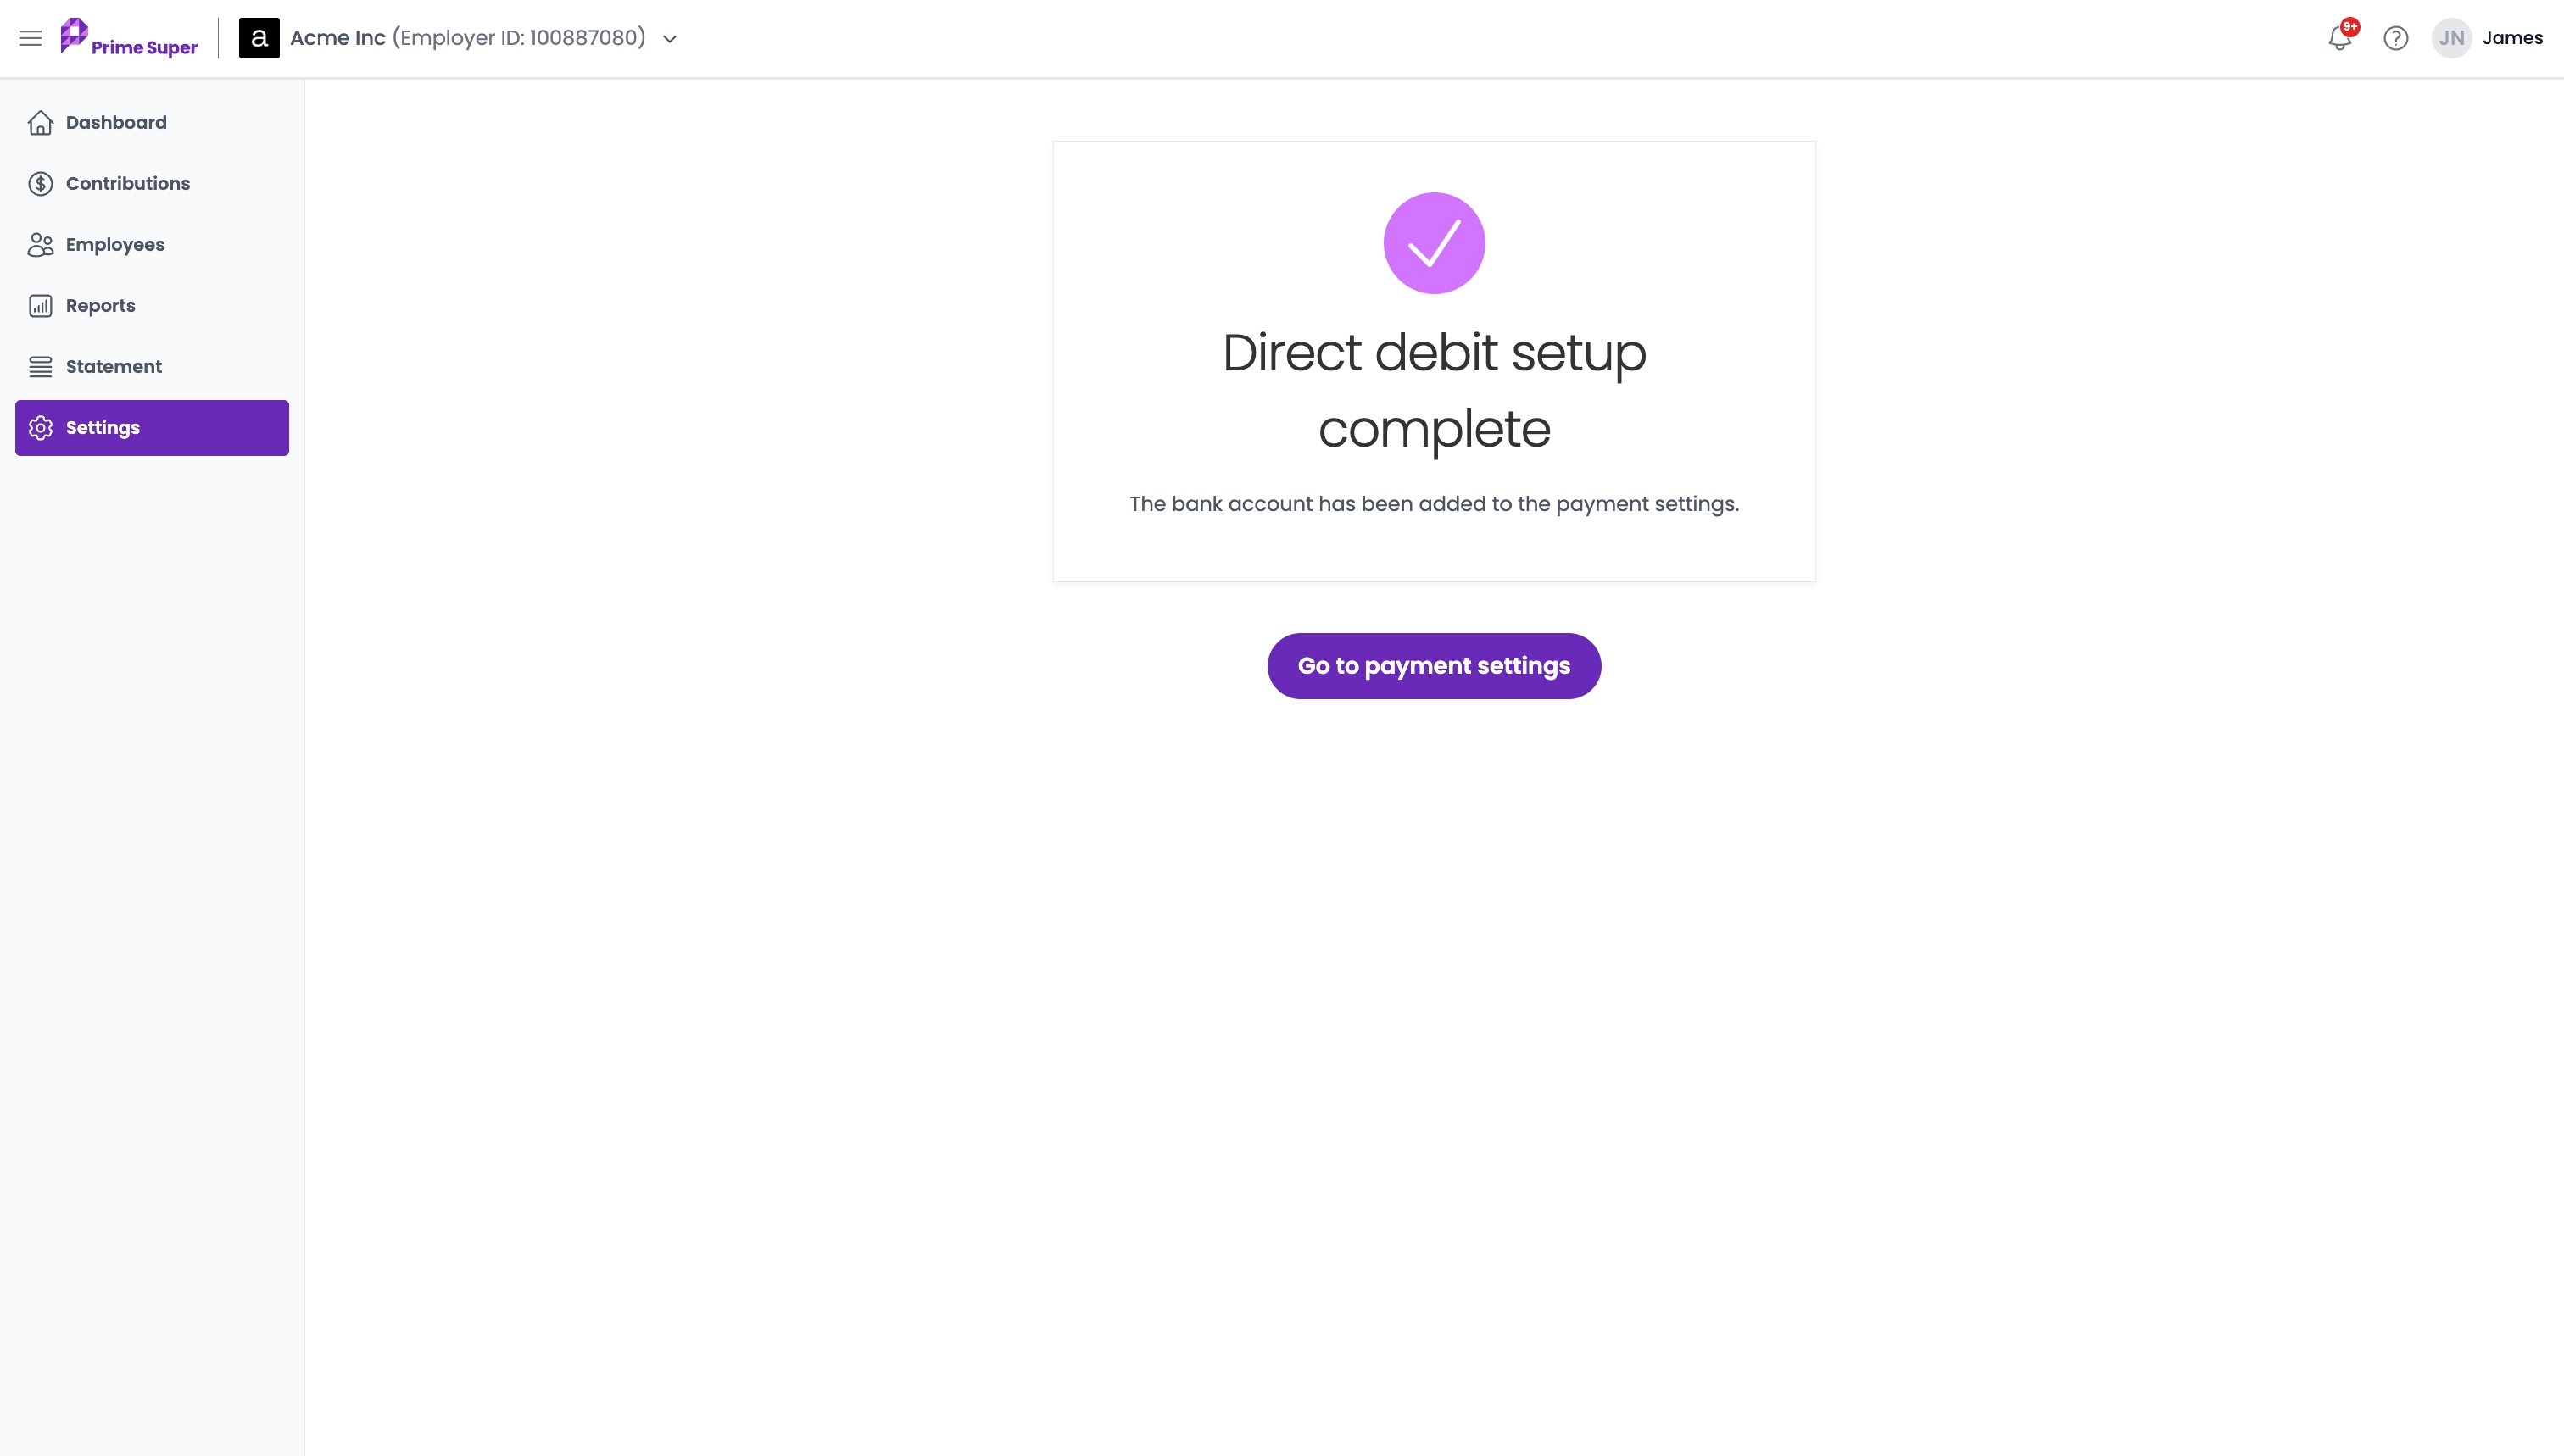Click the Direct debit setup complete heading
The height and width of the screenshot is (1456, 2564).
(1434, 390)
